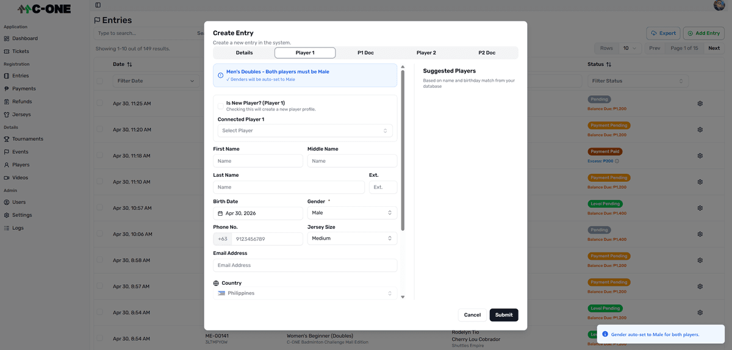Select the row checkbox for Apr 30, 11:10 AM
Screen dimensions: 732x350
pyautogui.click(x=99, y=182)
